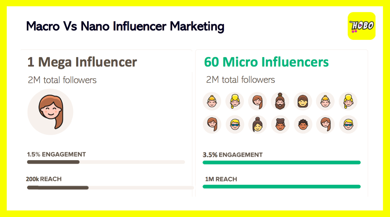Click the green 1M reach bar
Image resolution: width=390 pixels, height=217 pixels.
pos(281,187)
